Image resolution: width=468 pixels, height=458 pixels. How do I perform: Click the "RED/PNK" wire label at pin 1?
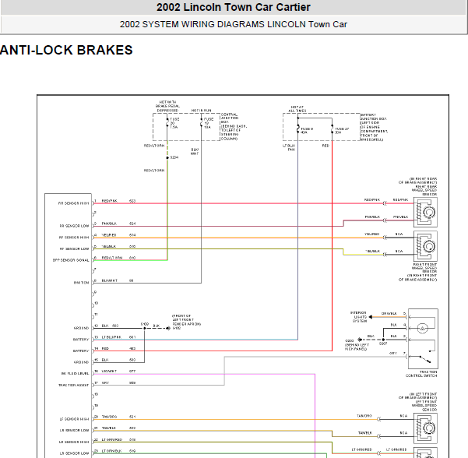[110, 201]
